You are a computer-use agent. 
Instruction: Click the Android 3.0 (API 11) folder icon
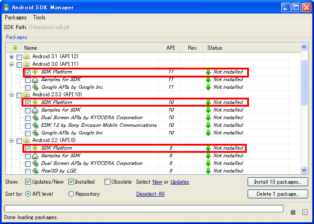[26, 64]
